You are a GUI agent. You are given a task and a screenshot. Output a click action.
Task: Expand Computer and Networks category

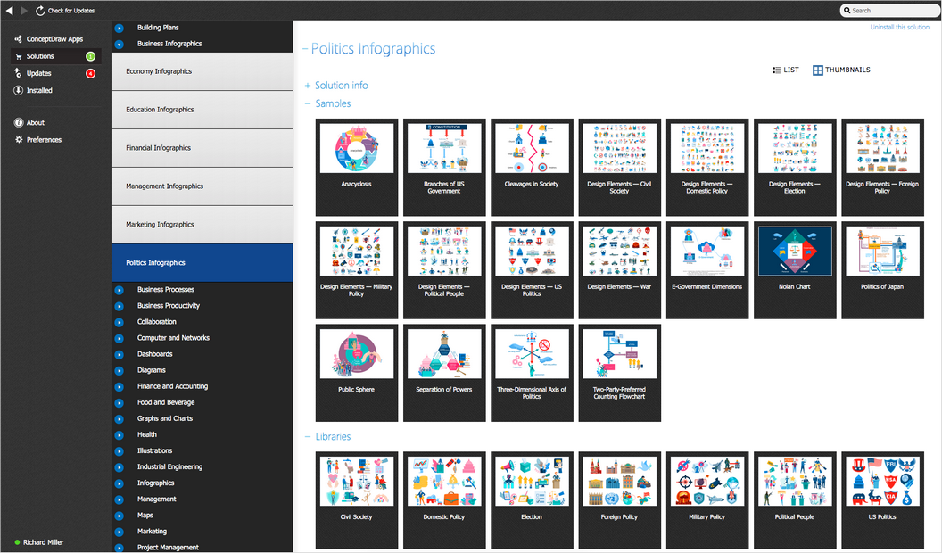pyautogui.click(x=119, y=339)
